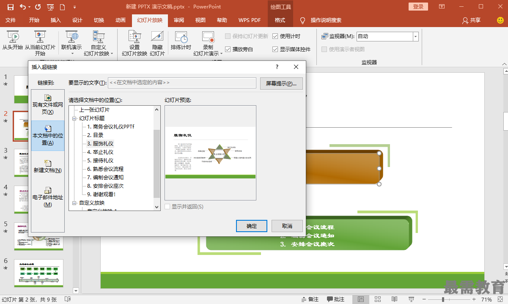Toggle the 显示媒体控件 checkbox
This screenshot has width=508, height=304.
click(x=275, y=49)
